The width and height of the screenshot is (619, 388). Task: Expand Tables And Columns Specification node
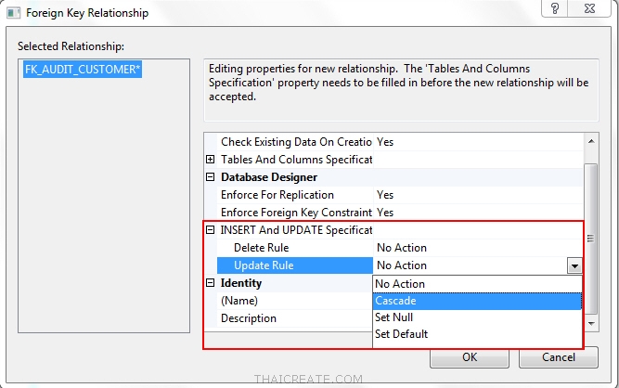(211, 160)
